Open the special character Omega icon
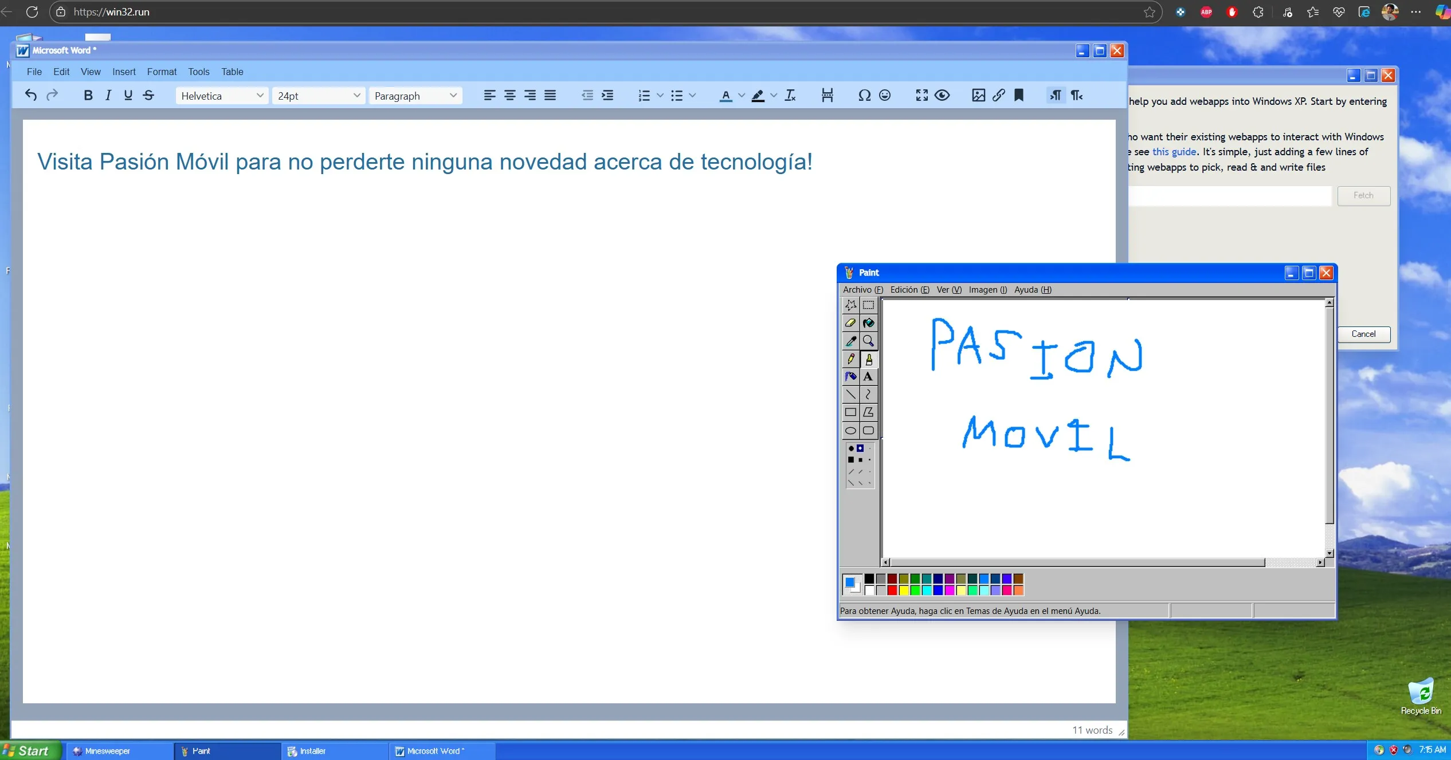Screen dimensions: 1451x760 point(864,95)
